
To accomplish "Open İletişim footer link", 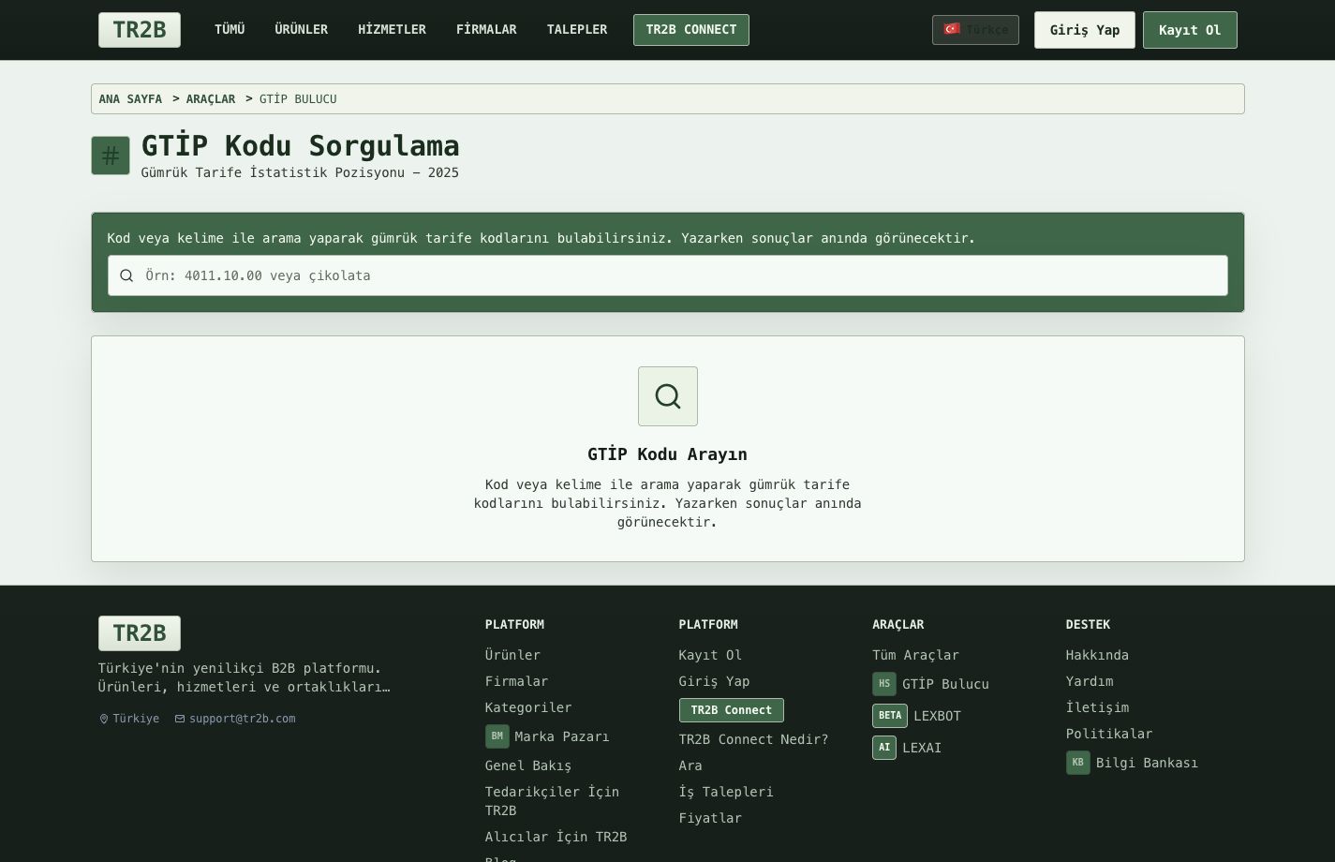I will pos(1097,707).
